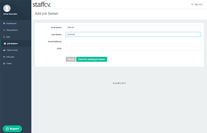Click the Info Jobs info icon
This screenshot has height=133, width=207.
pyautogui.click(x=4, y=57)
